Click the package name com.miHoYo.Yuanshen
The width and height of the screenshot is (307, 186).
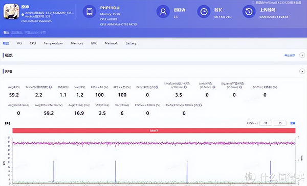point(36,21)
